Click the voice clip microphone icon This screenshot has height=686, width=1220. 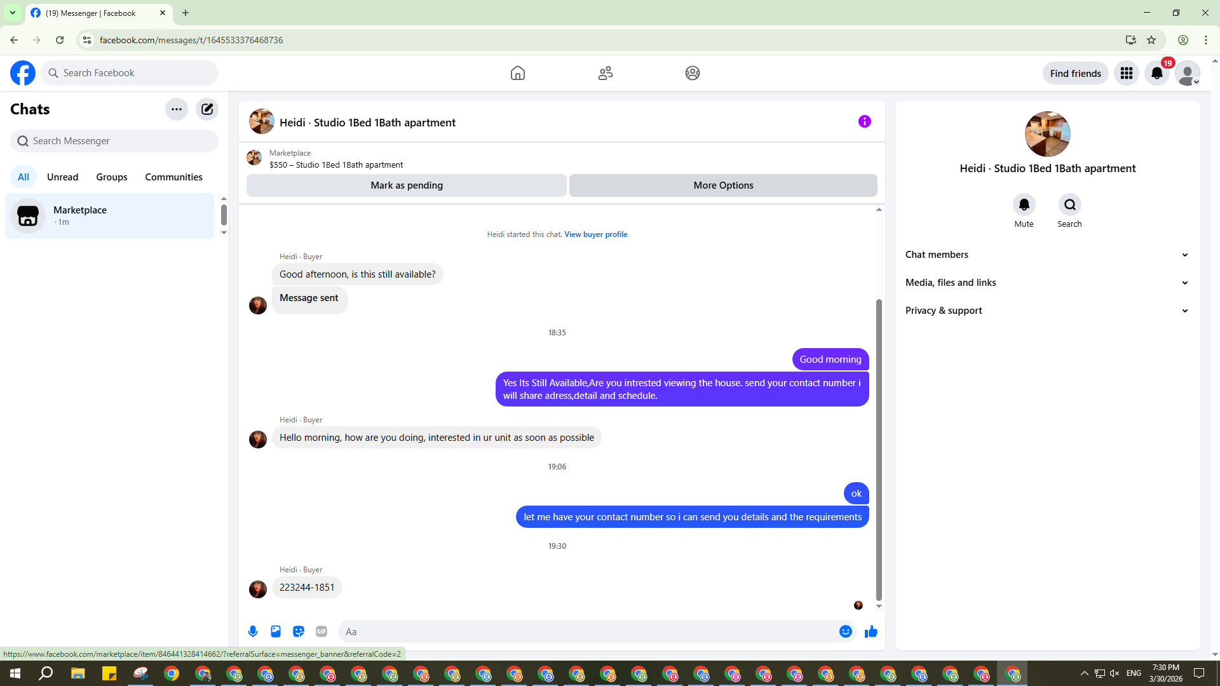[253, 631]
